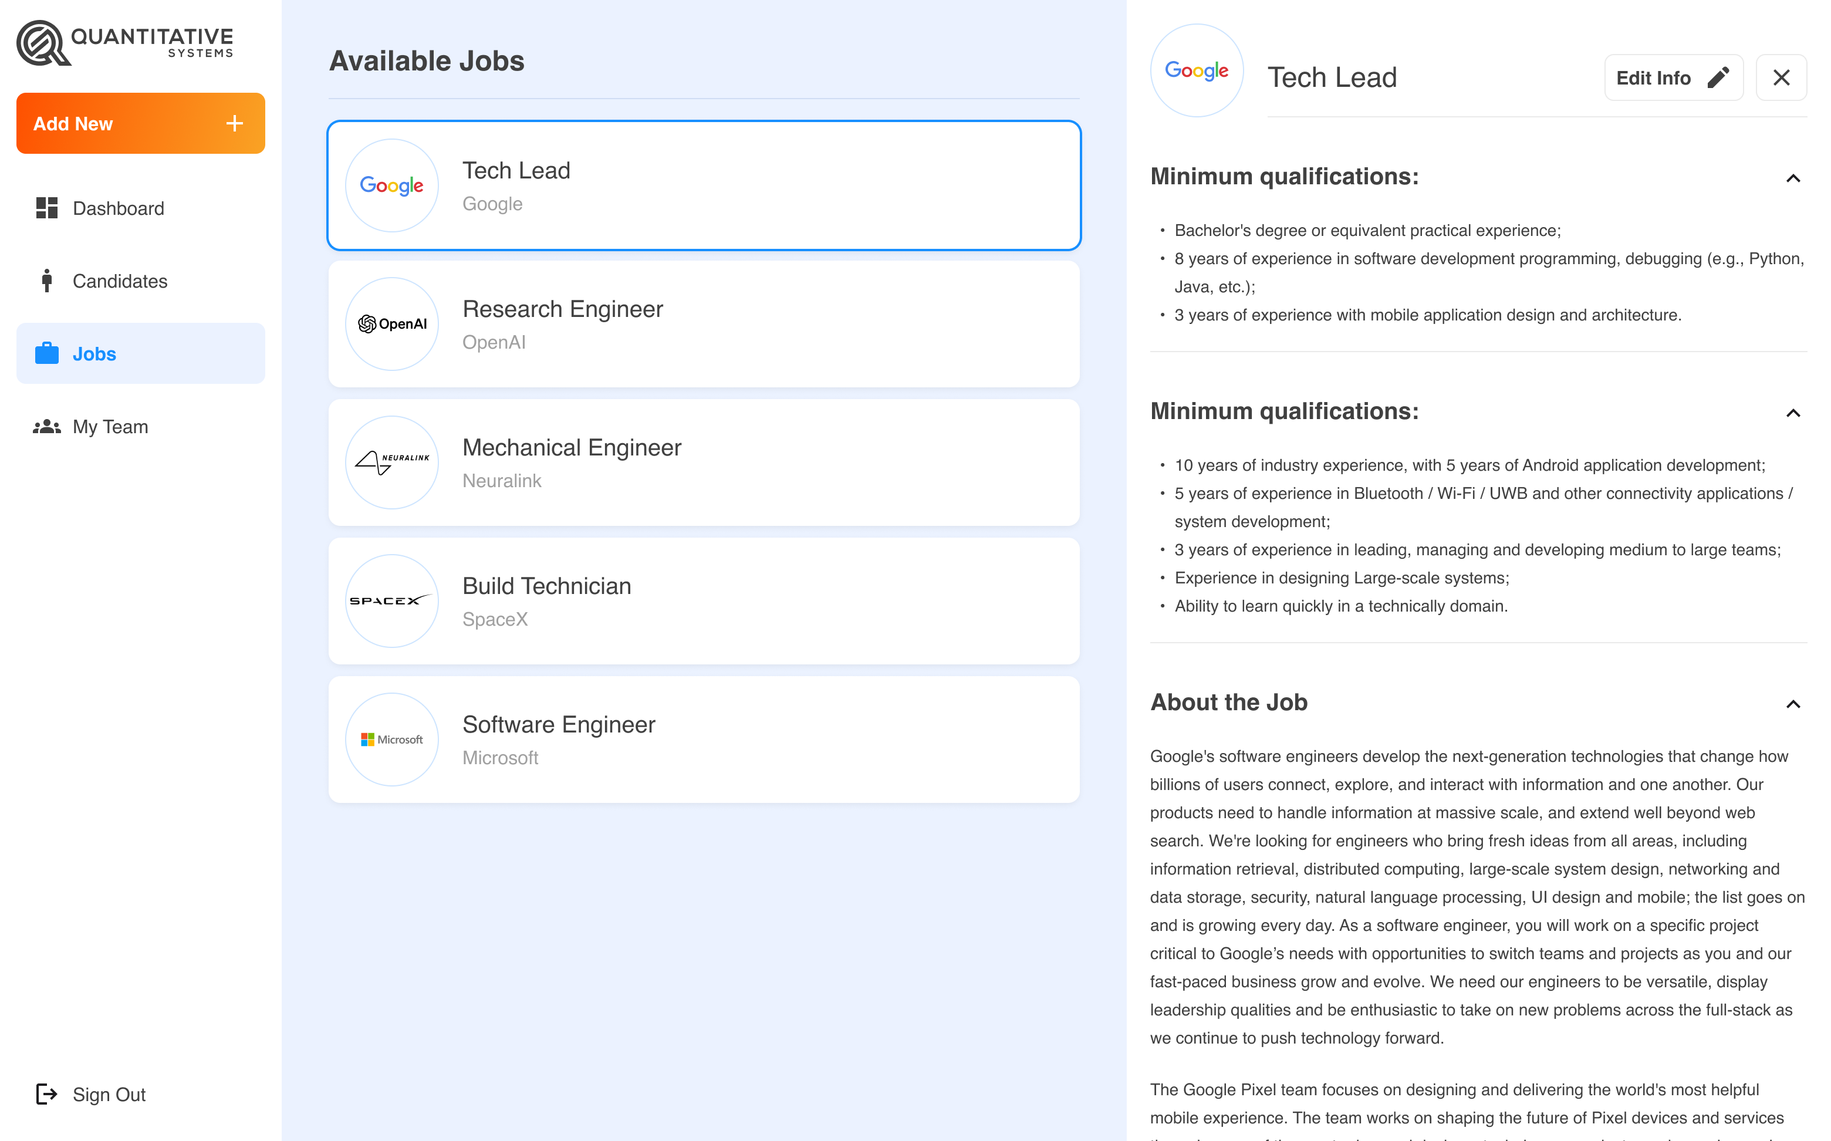The height and width of the screenshot is (1141, 1831).
Task: Close the Tech Lead details panel
Action: pyautogui.click(x=1781, y=77)
